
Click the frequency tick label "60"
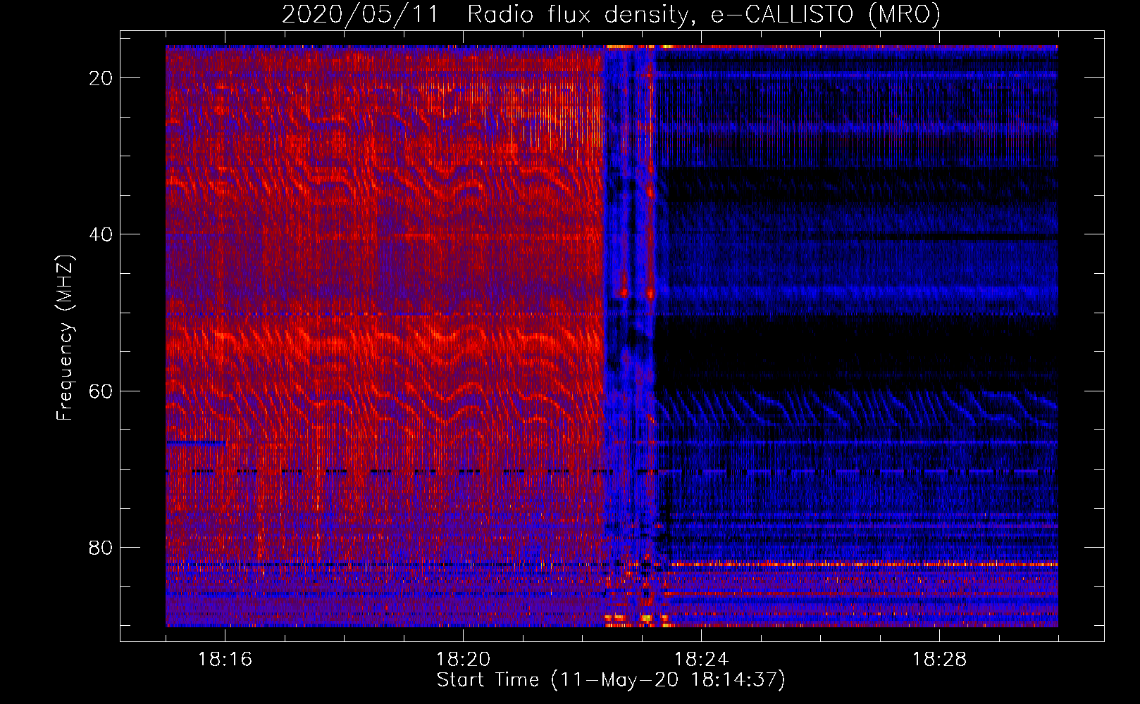click(101, 391)
